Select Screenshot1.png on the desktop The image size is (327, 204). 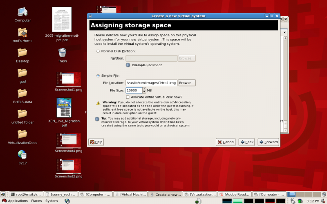click(69, 80)
